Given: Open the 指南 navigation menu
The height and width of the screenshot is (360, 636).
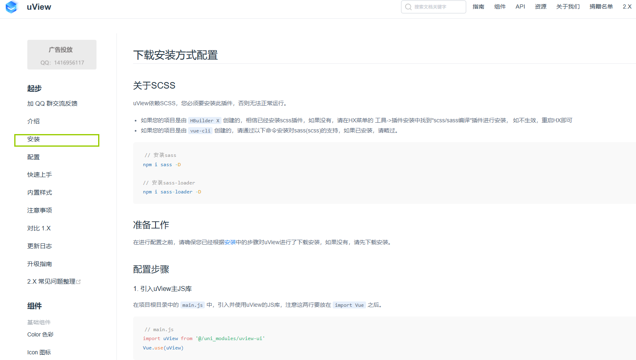Looking at the screenshot, I should coord(478,7).
